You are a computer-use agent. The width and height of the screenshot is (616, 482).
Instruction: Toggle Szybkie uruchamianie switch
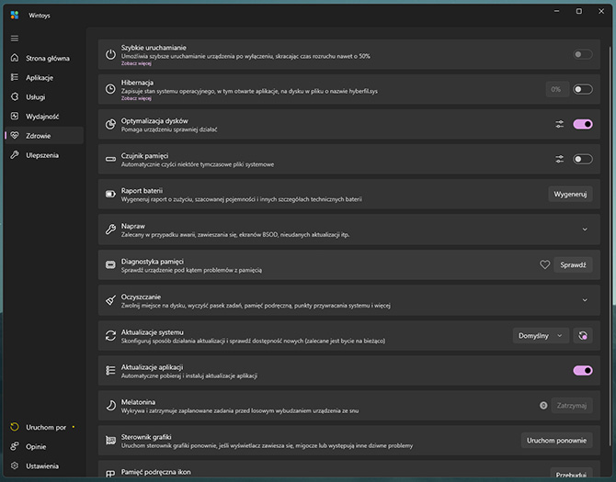click(583, 54)
